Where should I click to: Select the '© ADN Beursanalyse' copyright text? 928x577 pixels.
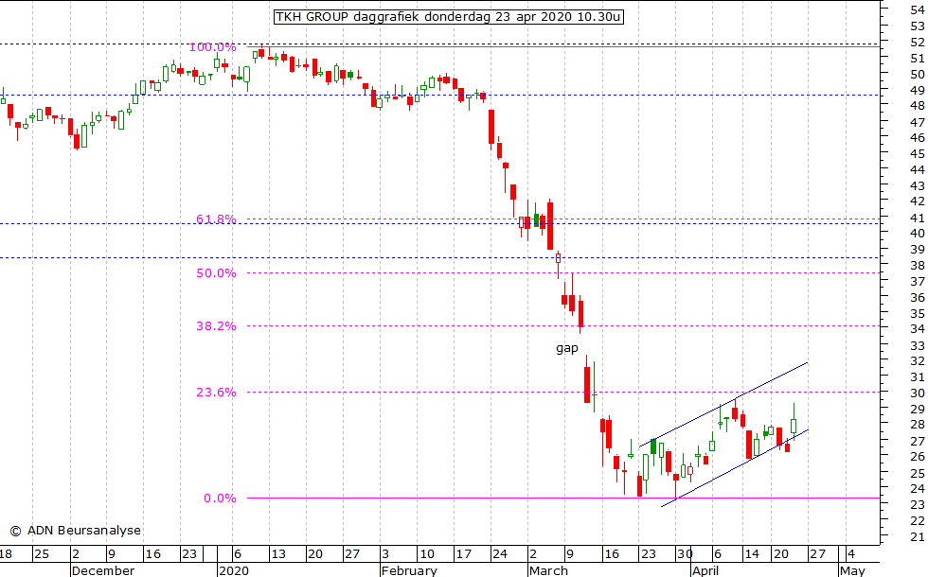click(75, 531)
